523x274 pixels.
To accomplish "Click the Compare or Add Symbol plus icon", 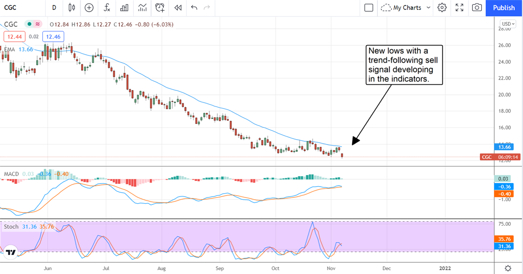I will pos(89,7).
